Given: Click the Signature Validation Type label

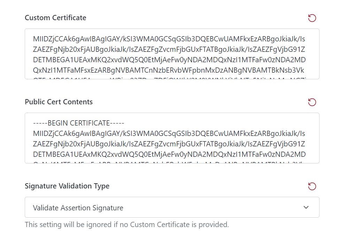Looking at the screenshot, I should pos(67,186).
